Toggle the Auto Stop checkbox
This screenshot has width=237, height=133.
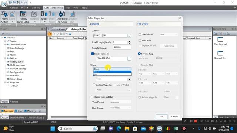(140, 40)
